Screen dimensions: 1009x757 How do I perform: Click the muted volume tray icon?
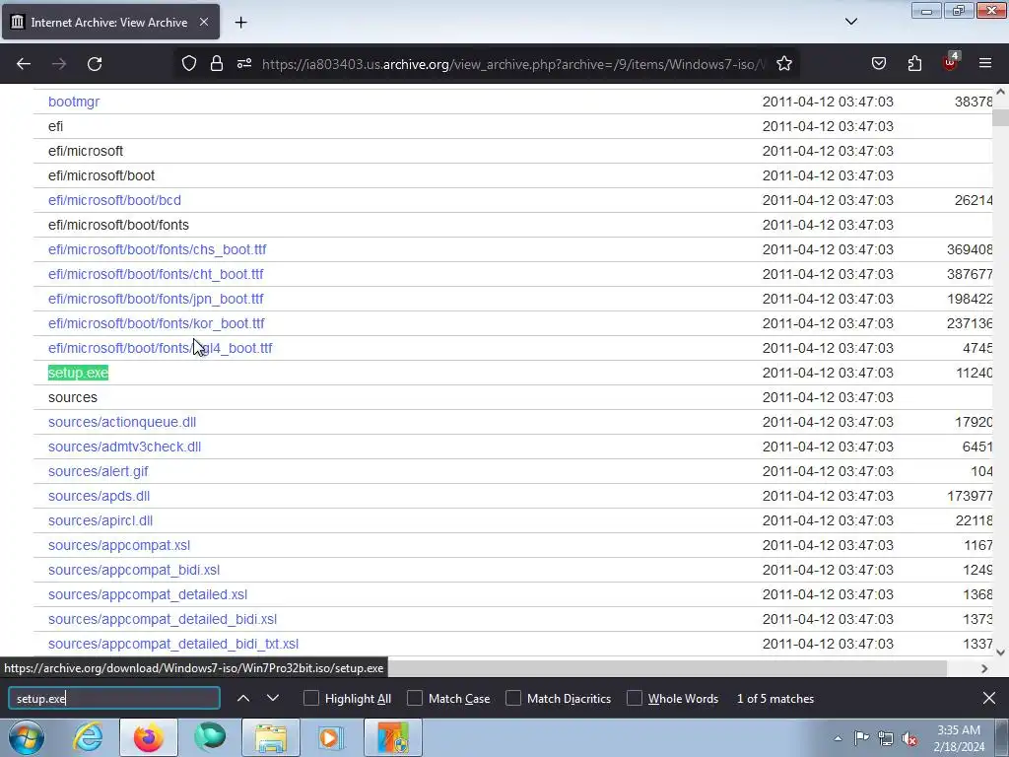tap(909, 738)
